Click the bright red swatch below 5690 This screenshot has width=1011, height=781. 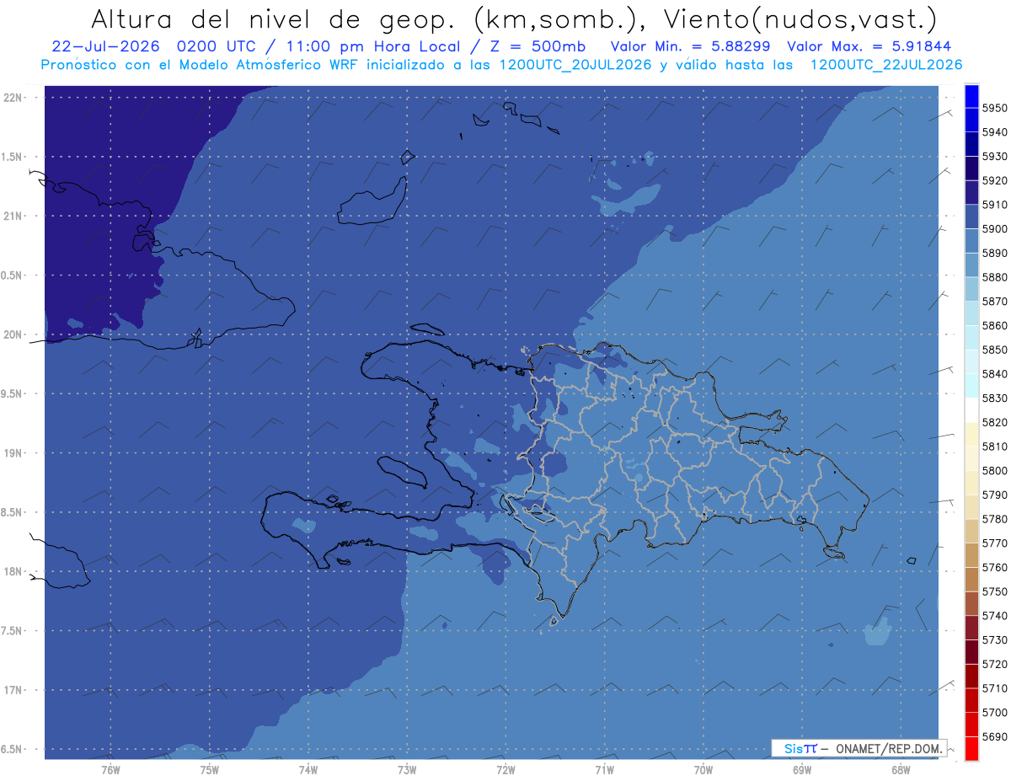(x=971, y=748)
